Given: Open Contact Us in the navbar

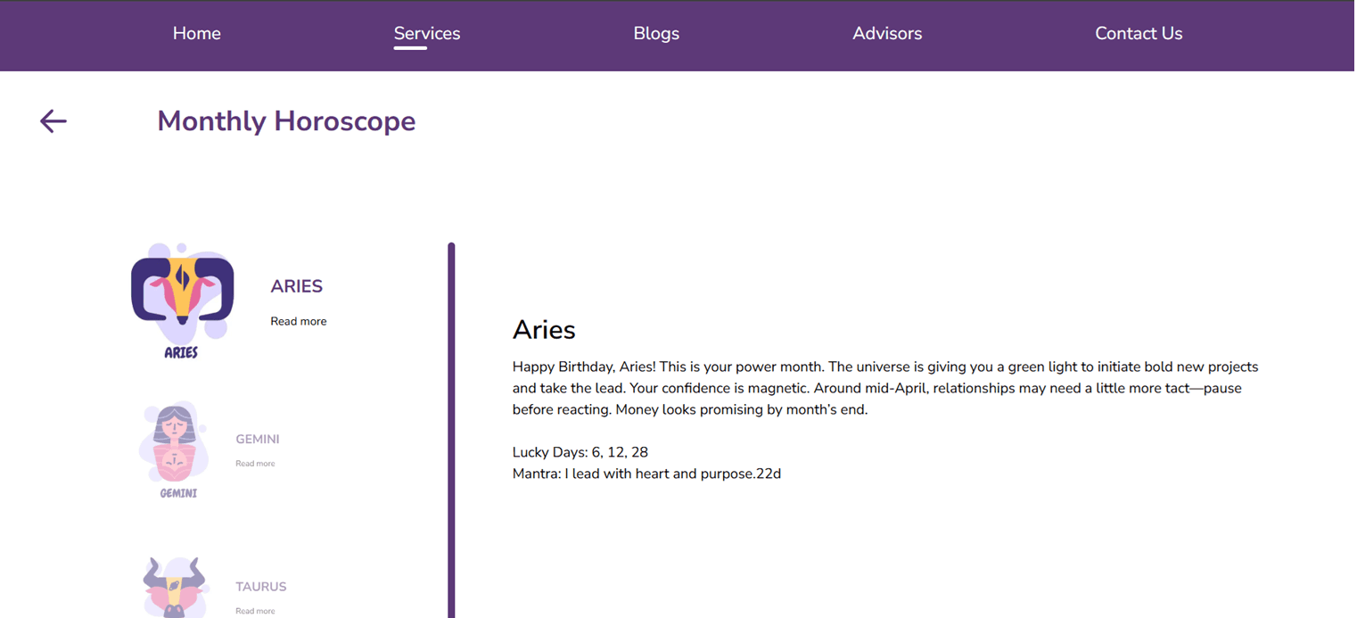Looking at the screenshot, I should point(1139,34).
